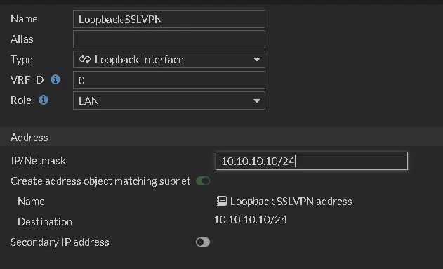Click the Create address object matching subnet label

point(100,181)
